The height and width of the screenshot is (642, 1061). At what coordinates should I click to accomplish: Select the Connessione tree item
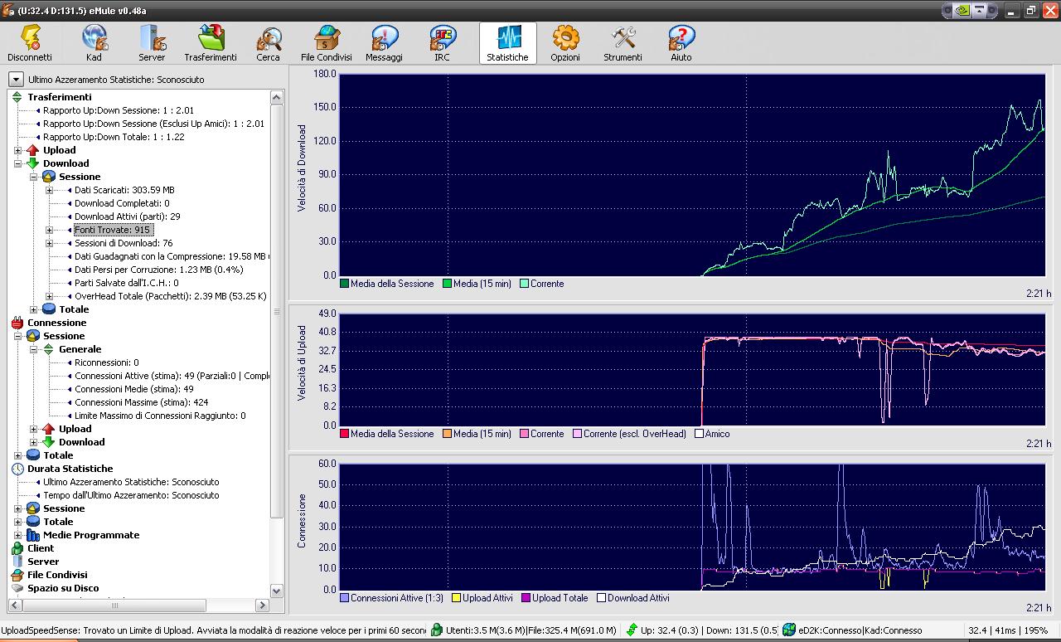point(56,323)
